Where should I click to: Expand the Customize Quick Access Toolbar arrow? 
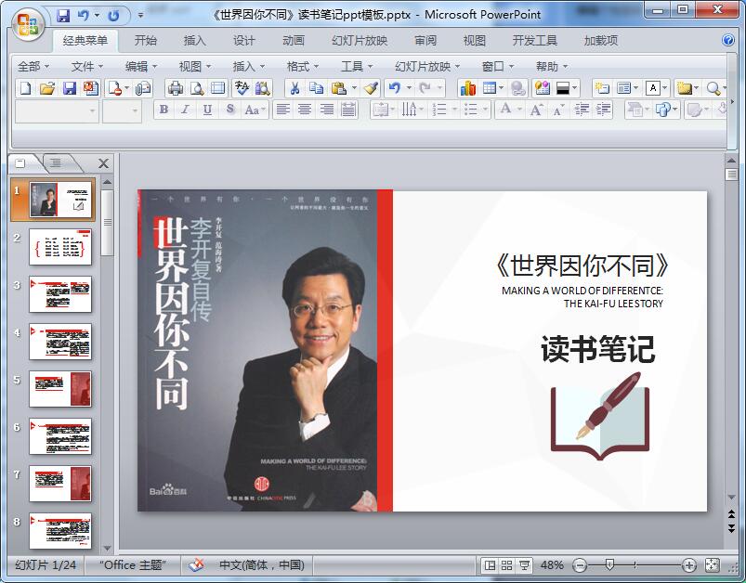pyautogui.click(x=141, y=16)
